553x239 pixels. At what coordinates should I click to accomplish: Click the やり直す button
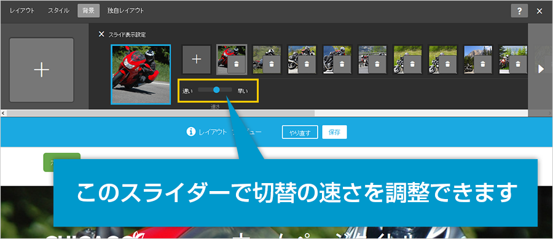pyautogui.click(x=300, y=133)
